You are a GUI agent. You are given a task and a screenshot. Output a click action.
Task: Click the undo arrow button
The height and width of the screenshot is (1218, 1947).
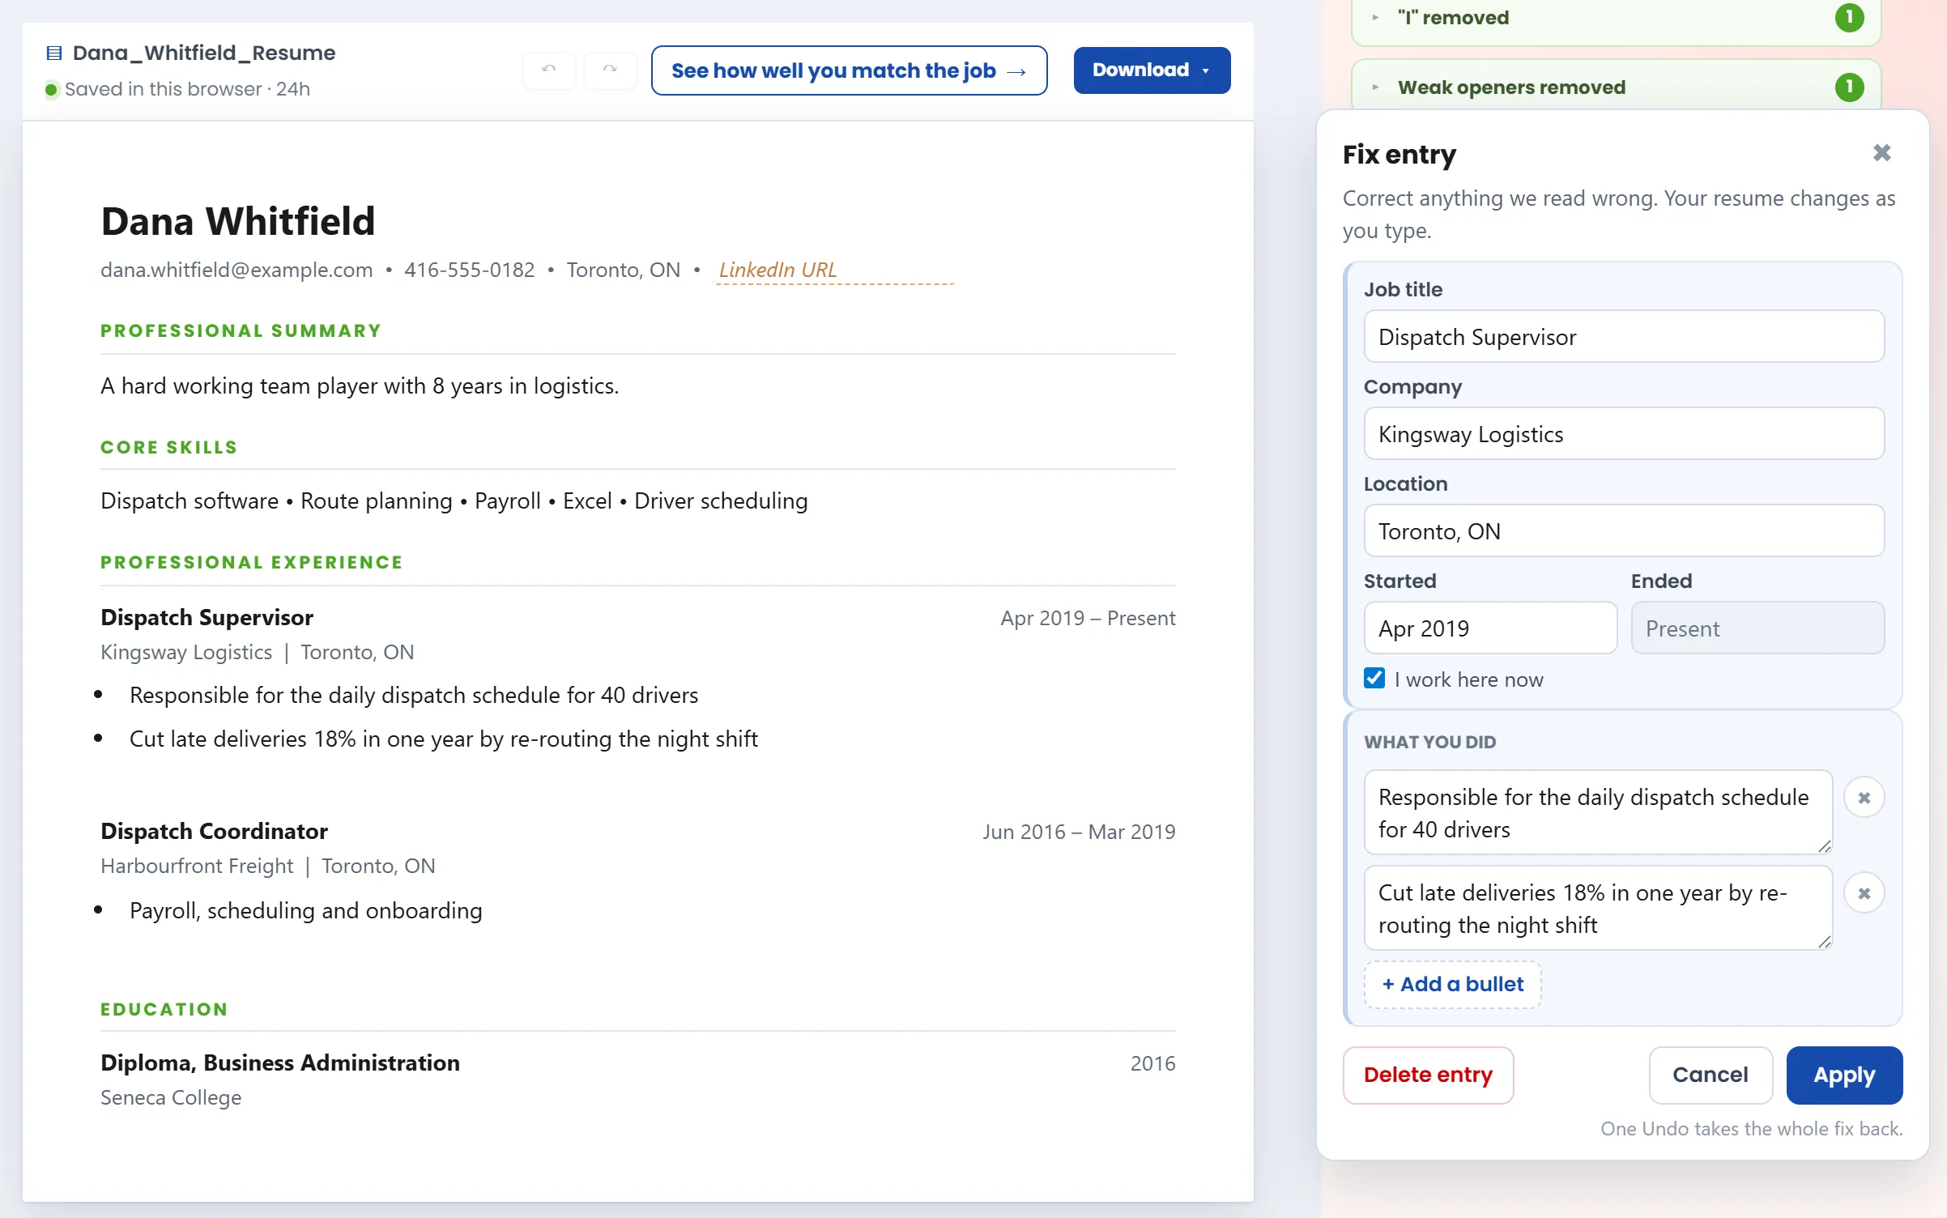(x=549, y=70)
